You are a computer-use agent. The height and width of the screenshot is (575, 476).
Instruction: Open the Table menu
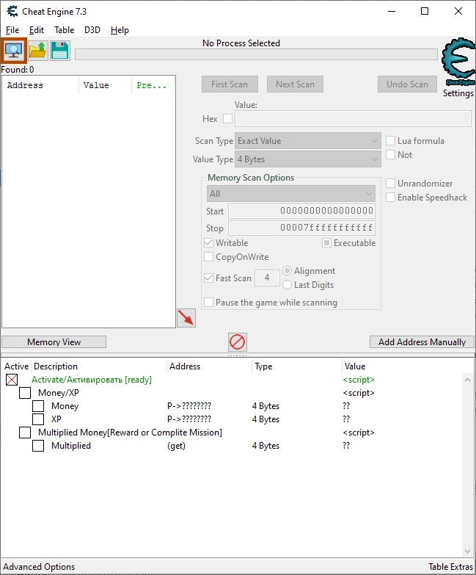click(65, 30)
